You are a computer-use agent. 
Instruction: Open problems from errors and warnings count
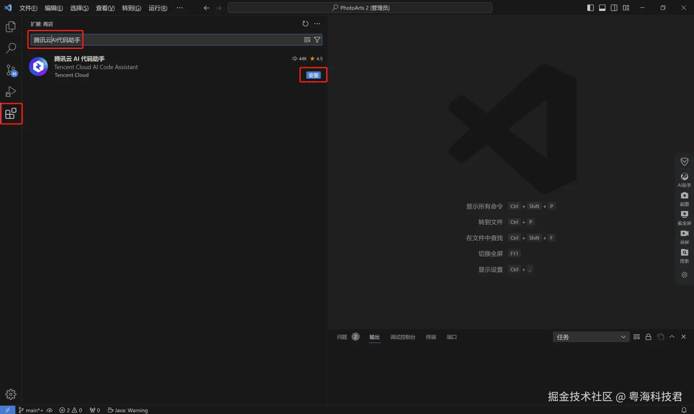(x=71, y=410)
